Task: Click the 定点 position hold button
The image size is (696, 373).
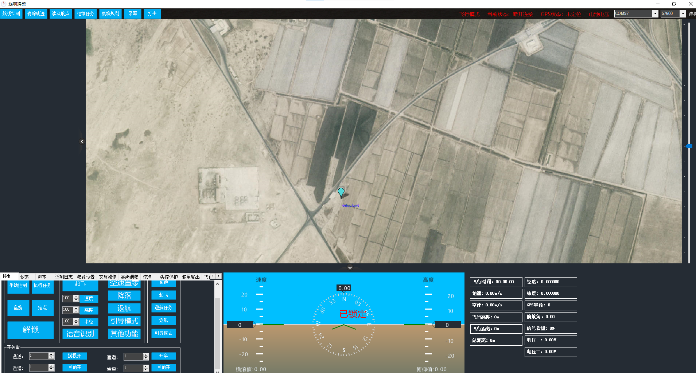Action: click(43, 308)
